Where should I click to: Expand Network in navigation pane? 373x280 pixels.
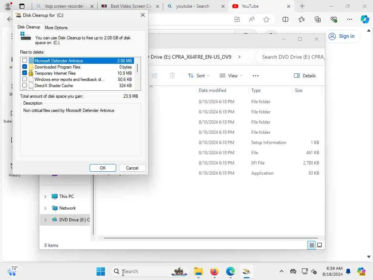tap(45, 208)
